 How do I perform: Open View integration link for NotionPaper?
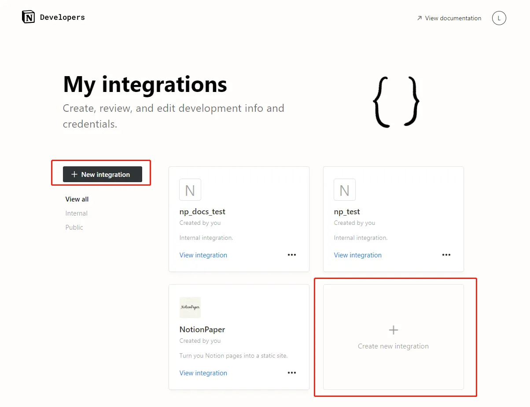[x=203, y=373]
